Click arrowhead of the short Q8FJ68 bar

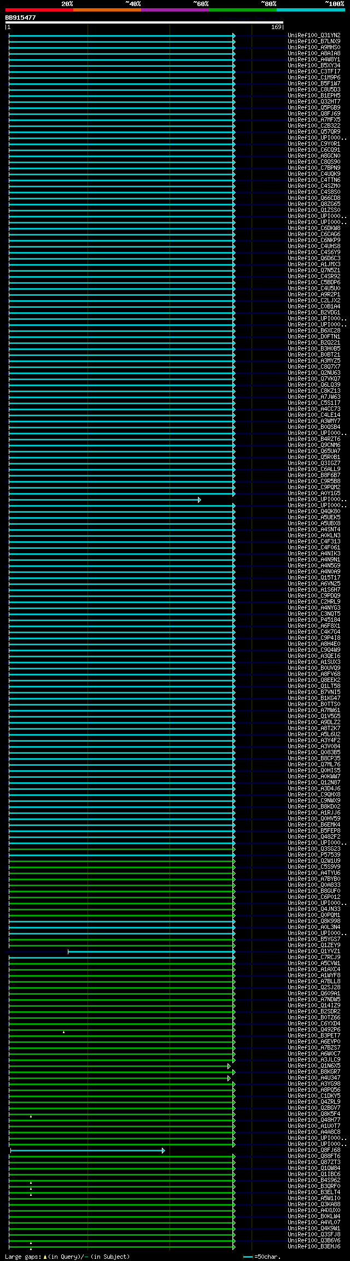(x=164, y=1151)
